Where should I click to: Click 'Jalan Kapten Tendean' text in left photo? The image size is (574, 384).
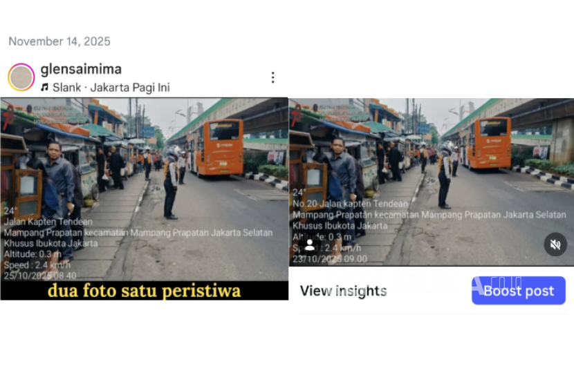(x=48, y=222)
